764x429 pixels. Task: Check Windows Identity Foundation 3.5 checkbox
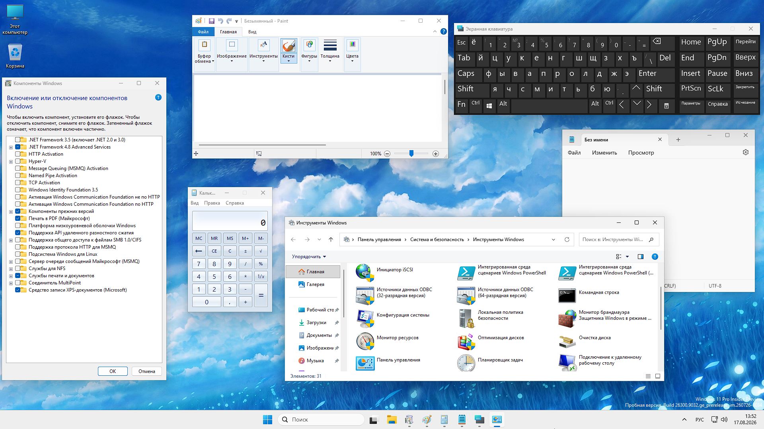click(x=18, y=190)
